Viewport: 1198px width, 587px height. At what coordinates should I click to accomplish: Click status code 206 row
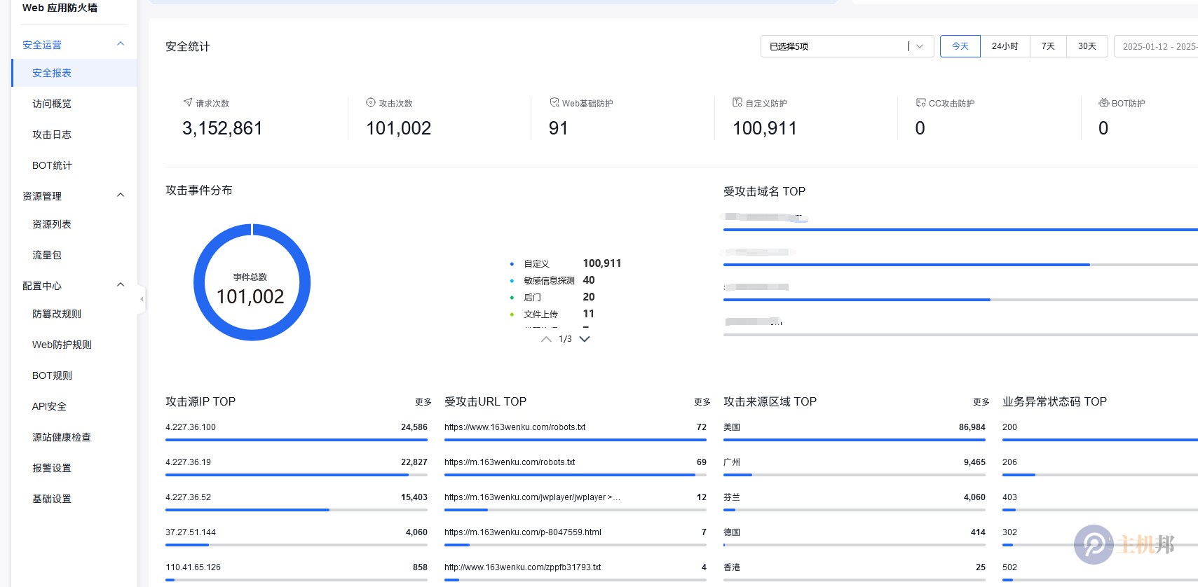tap(1100, 467)
